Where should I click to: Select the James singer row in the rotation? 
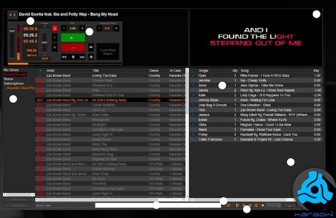tap(256, 90)
